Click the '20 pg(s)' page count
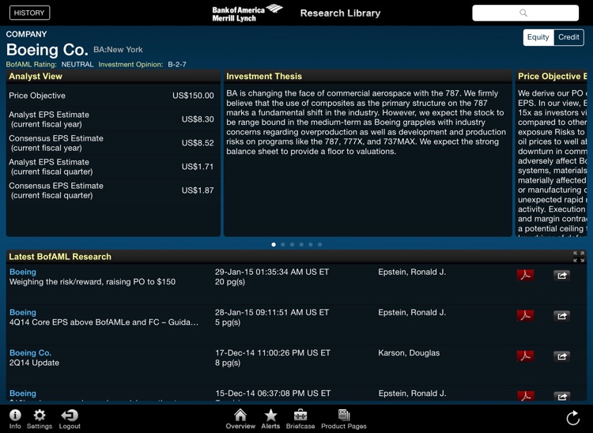 230,282
